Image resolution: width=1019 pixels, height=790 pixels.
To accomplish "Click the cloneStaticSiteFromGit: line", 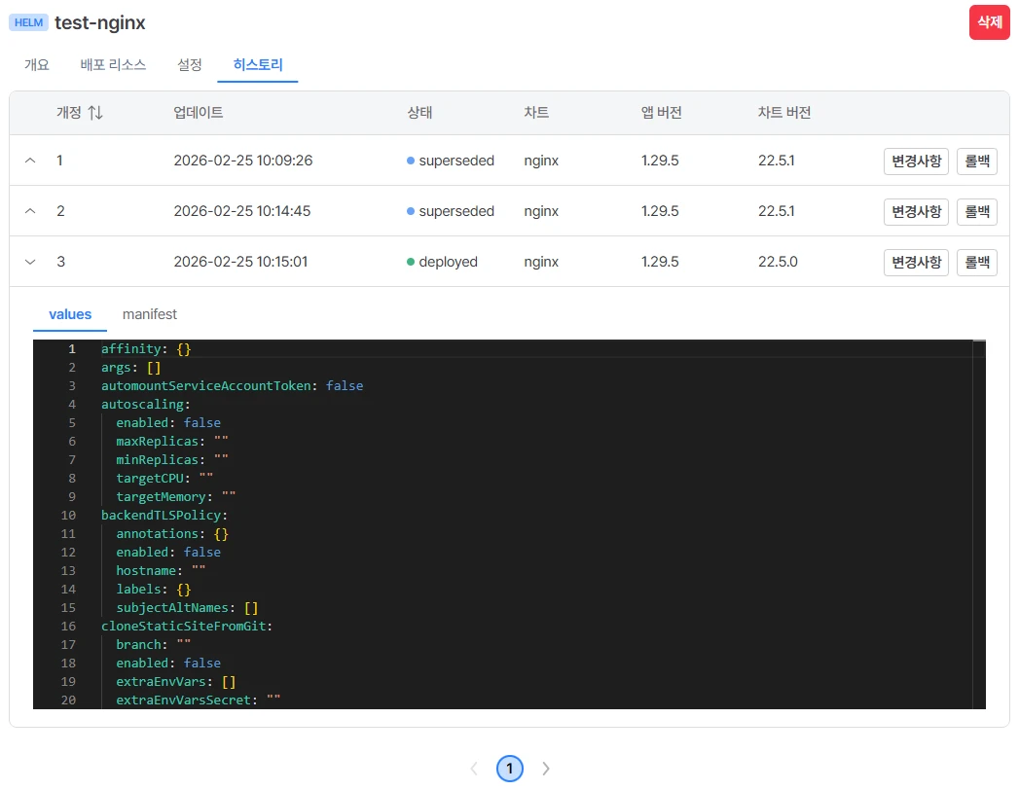I will 187,627.
